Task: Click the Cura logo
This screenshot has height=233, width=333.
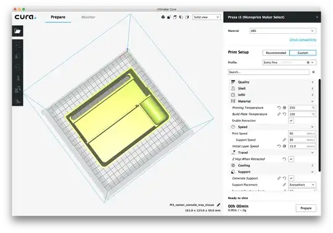Action: (25, 17)
